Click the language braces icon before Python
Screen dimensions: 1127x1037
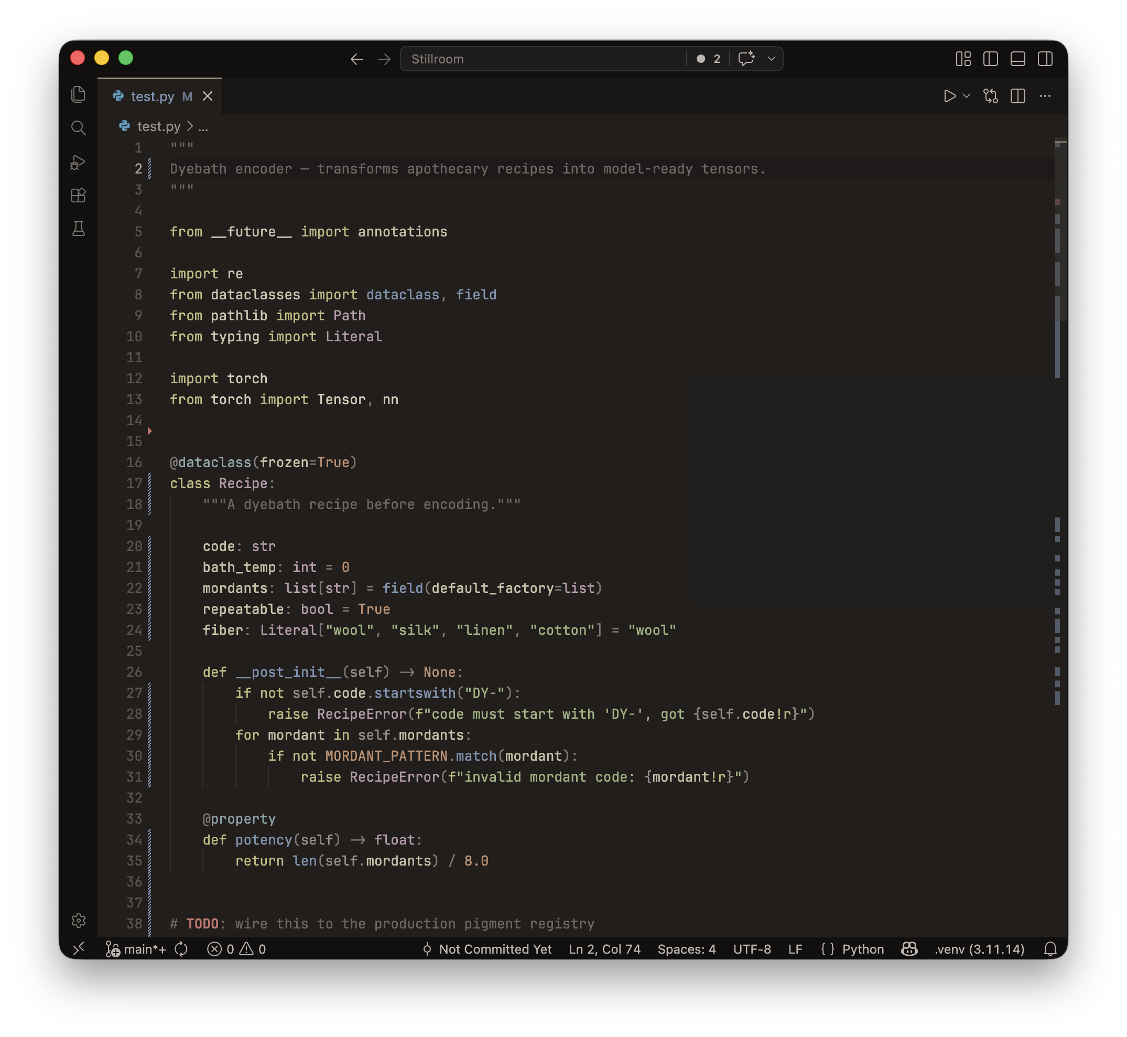coord(828,949)
